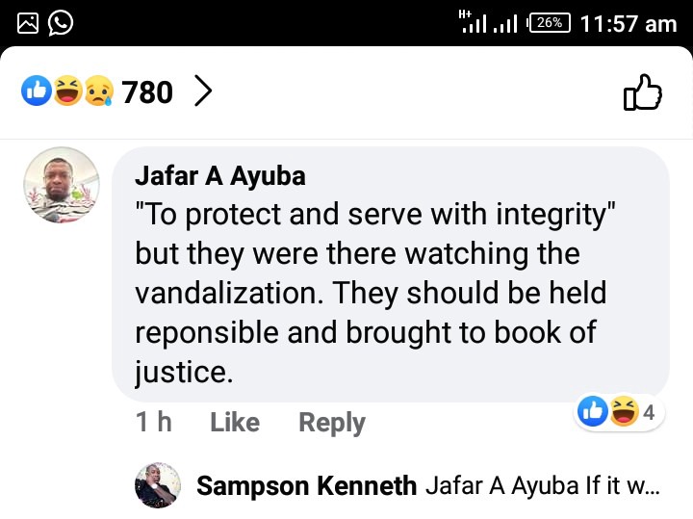Open Jafar A Ayuba's profile picture

click(62, 185)
